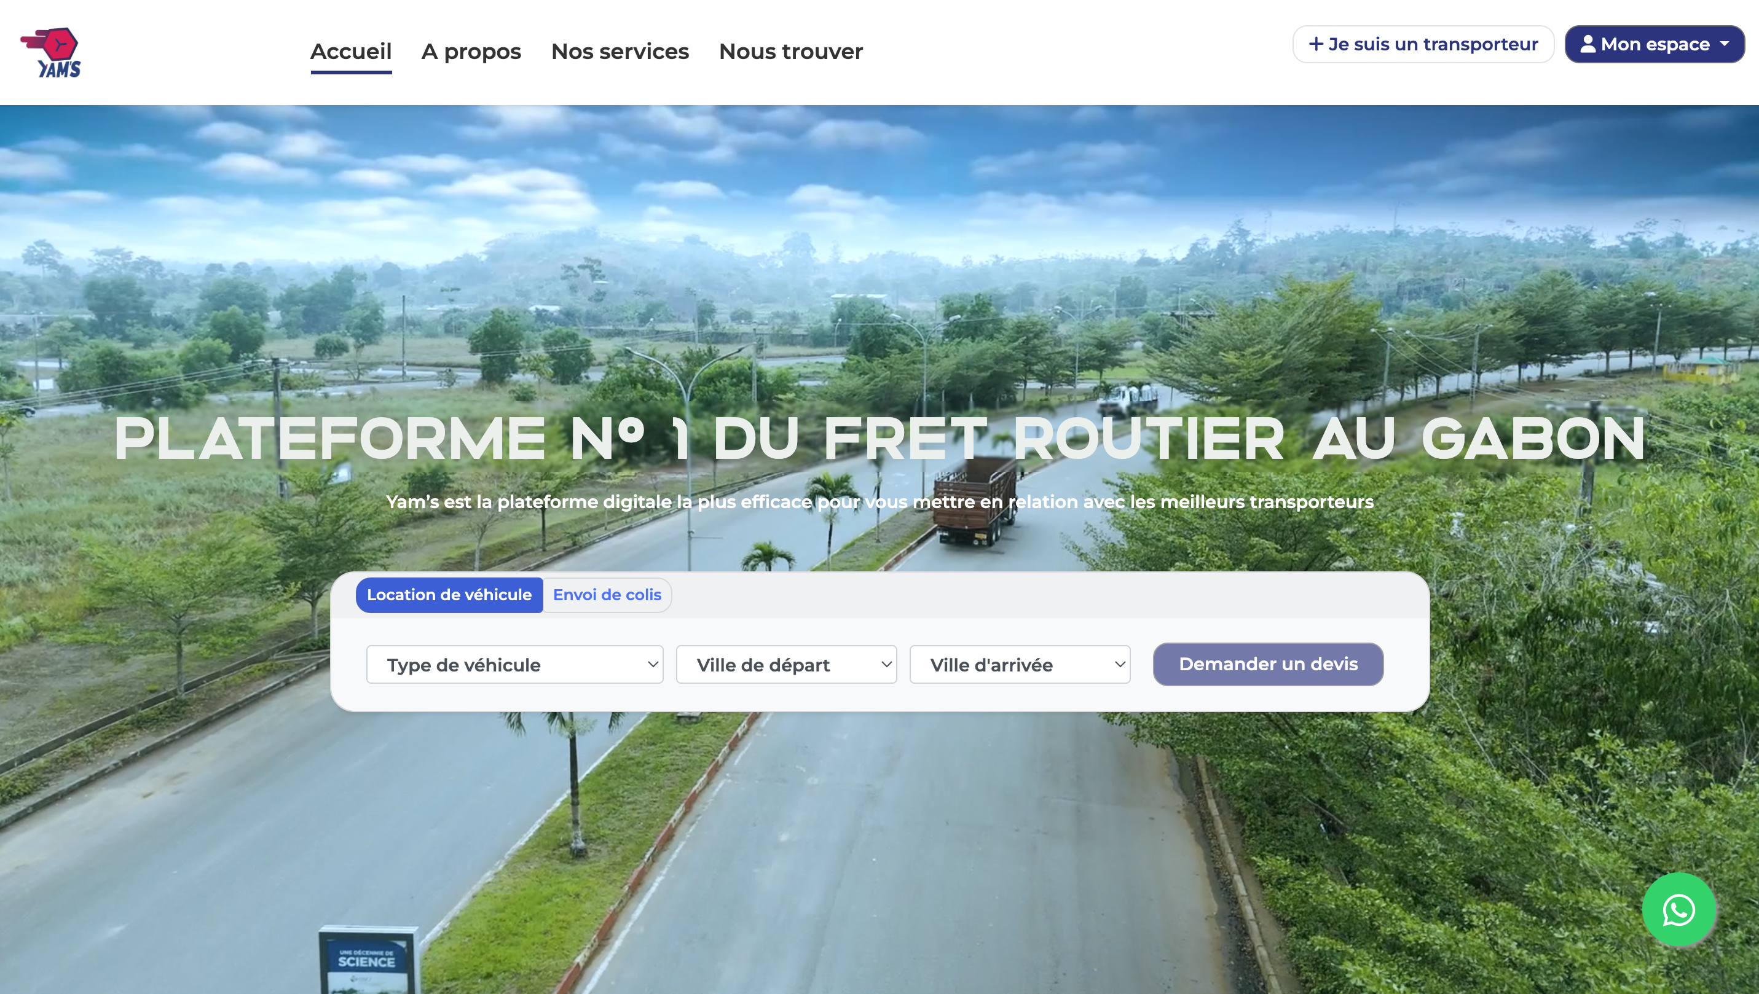Click the Mon espace button label
The image size is (1759, 994).
tap(1655, 44)
